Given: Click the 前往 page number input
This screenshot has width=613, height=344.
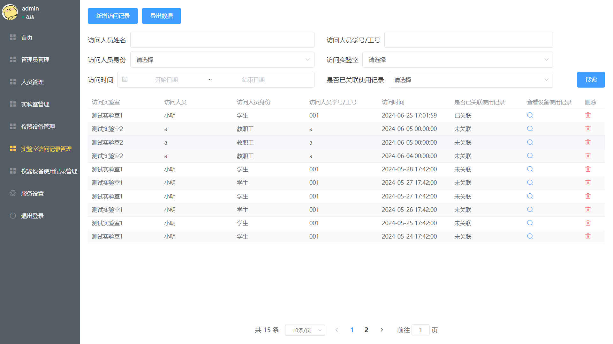Looking at the screenshot, I should coord(420,330).
